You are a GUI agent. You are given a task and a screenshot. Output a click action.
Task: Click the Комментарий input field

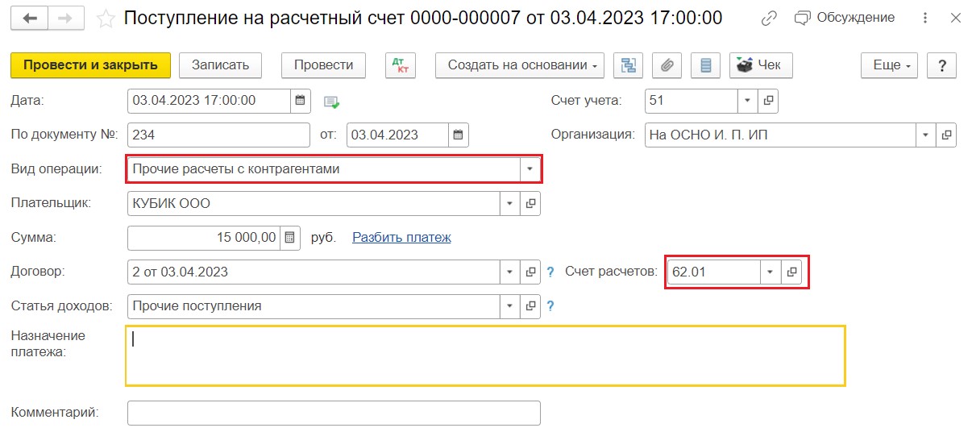[x=334, y=413]
